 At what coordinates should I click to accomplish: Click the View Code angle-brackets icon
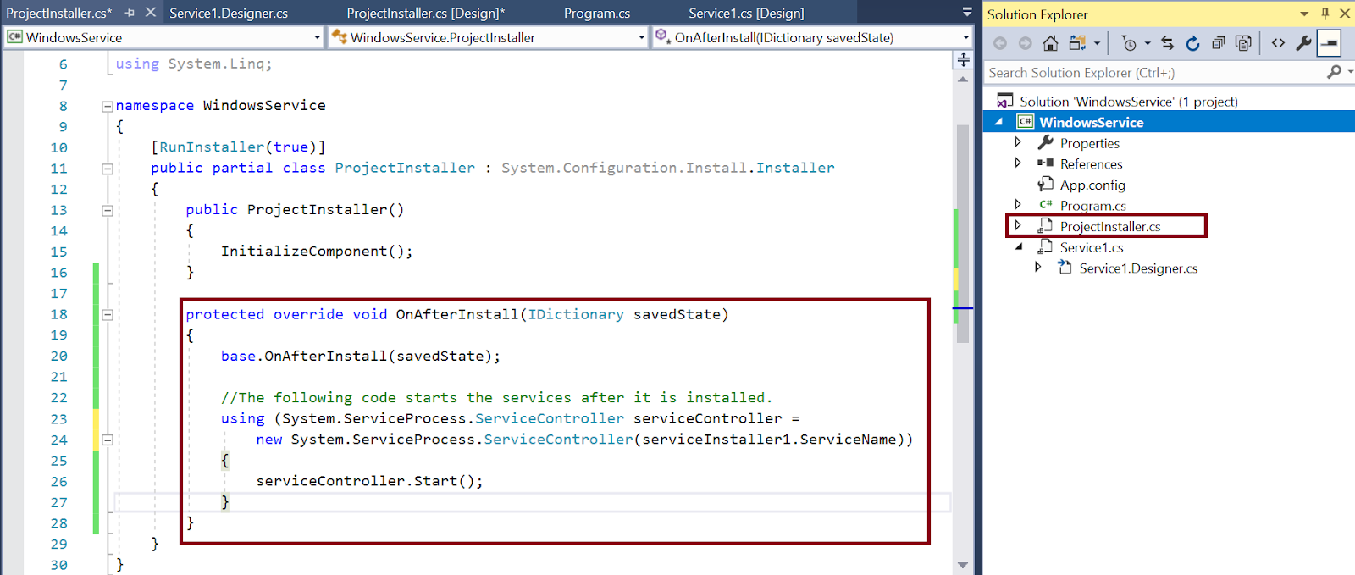coord(1279,43)
